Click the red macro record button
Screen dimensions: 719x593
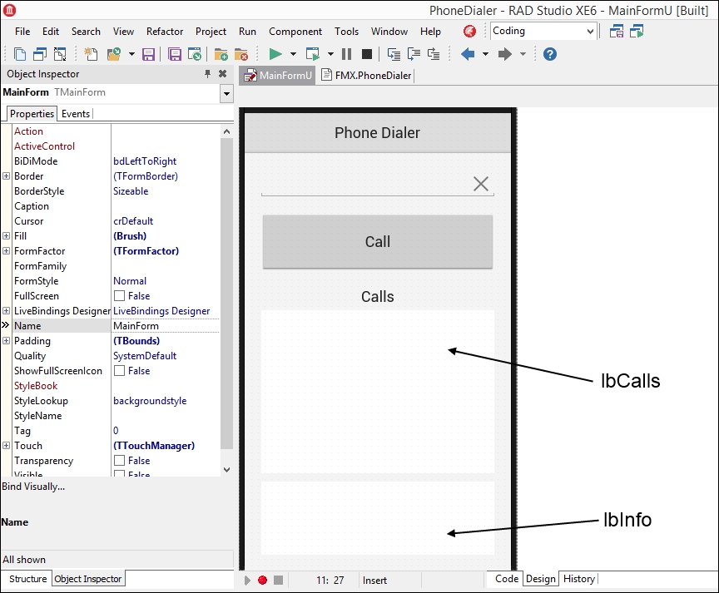(262, 581)
